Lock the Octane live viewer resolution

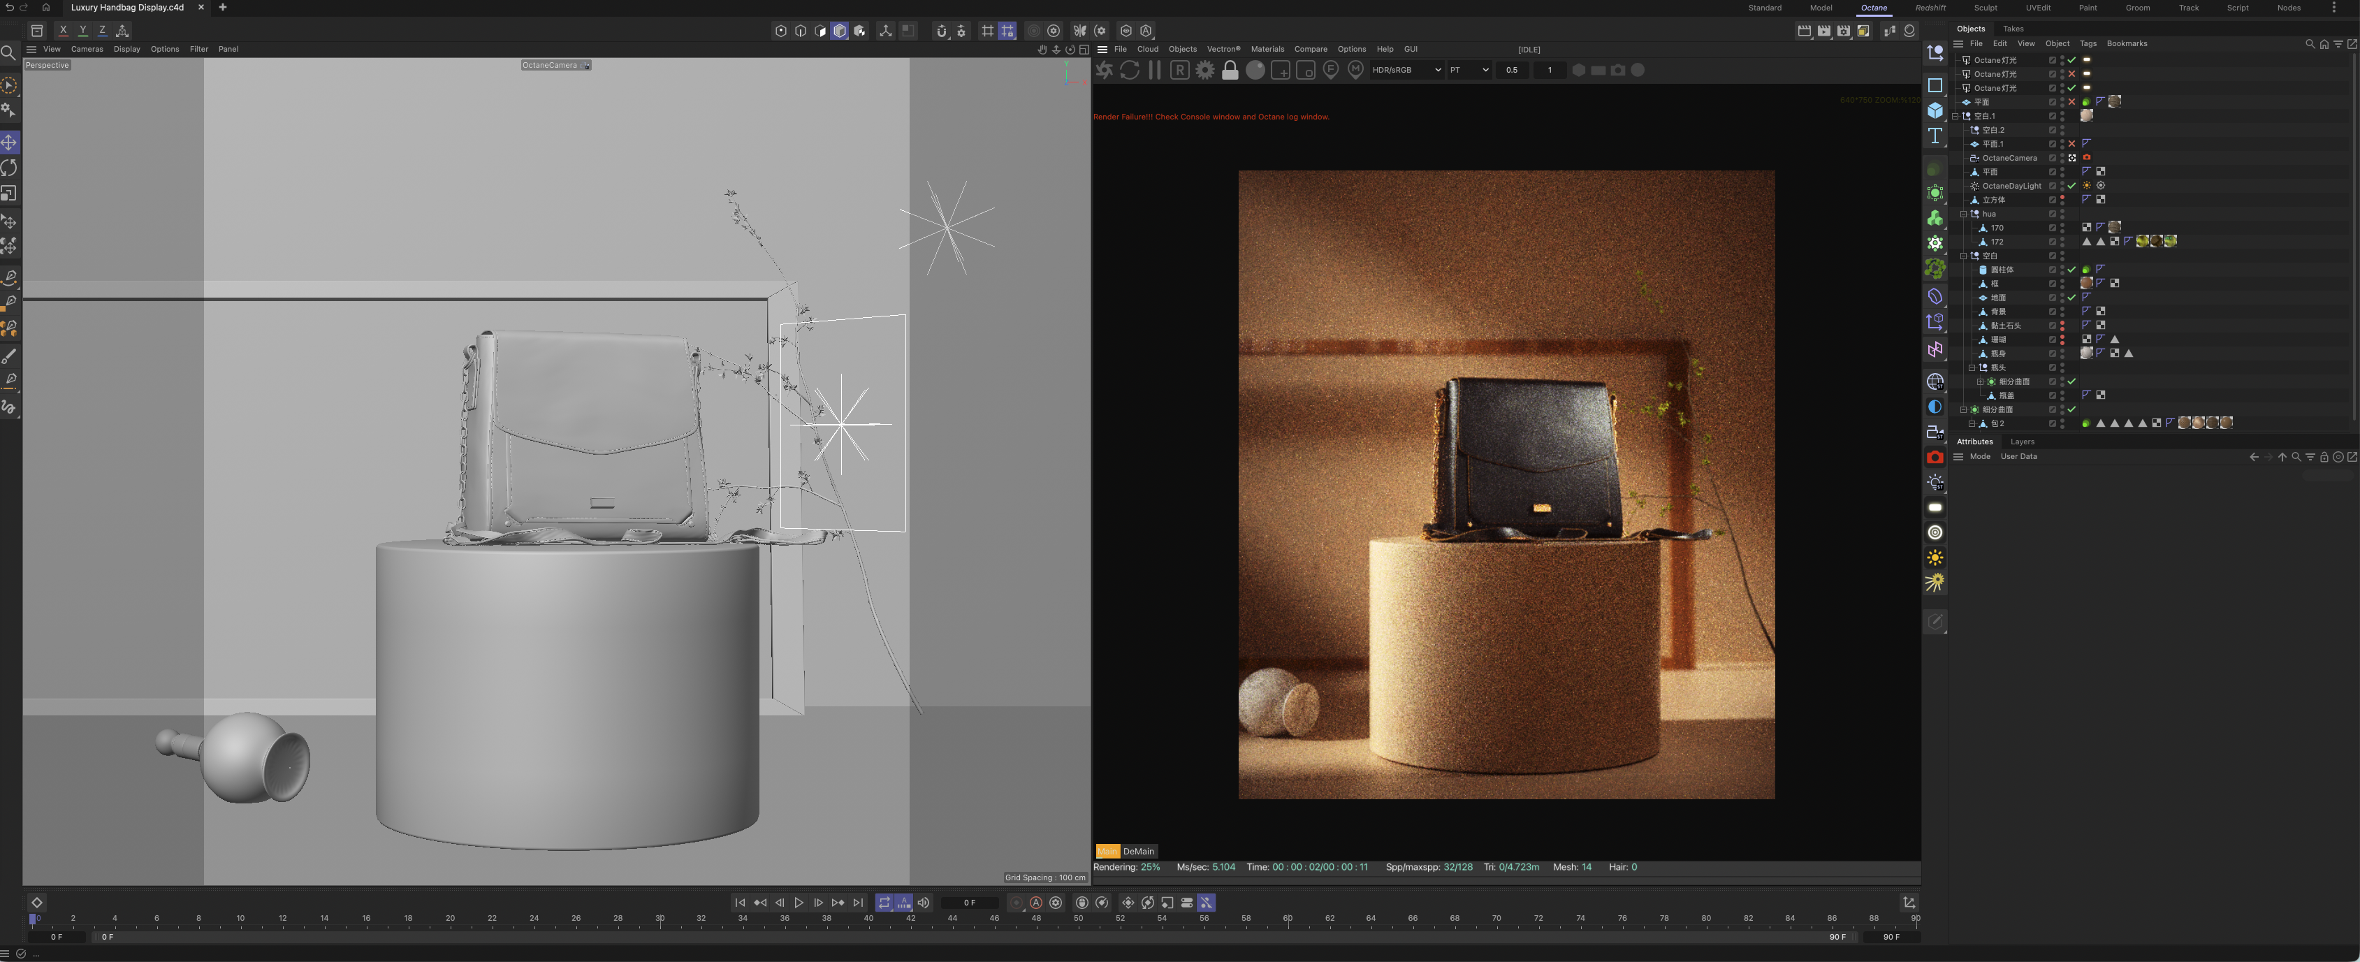pyautogui.click(x=1230, y=70)
